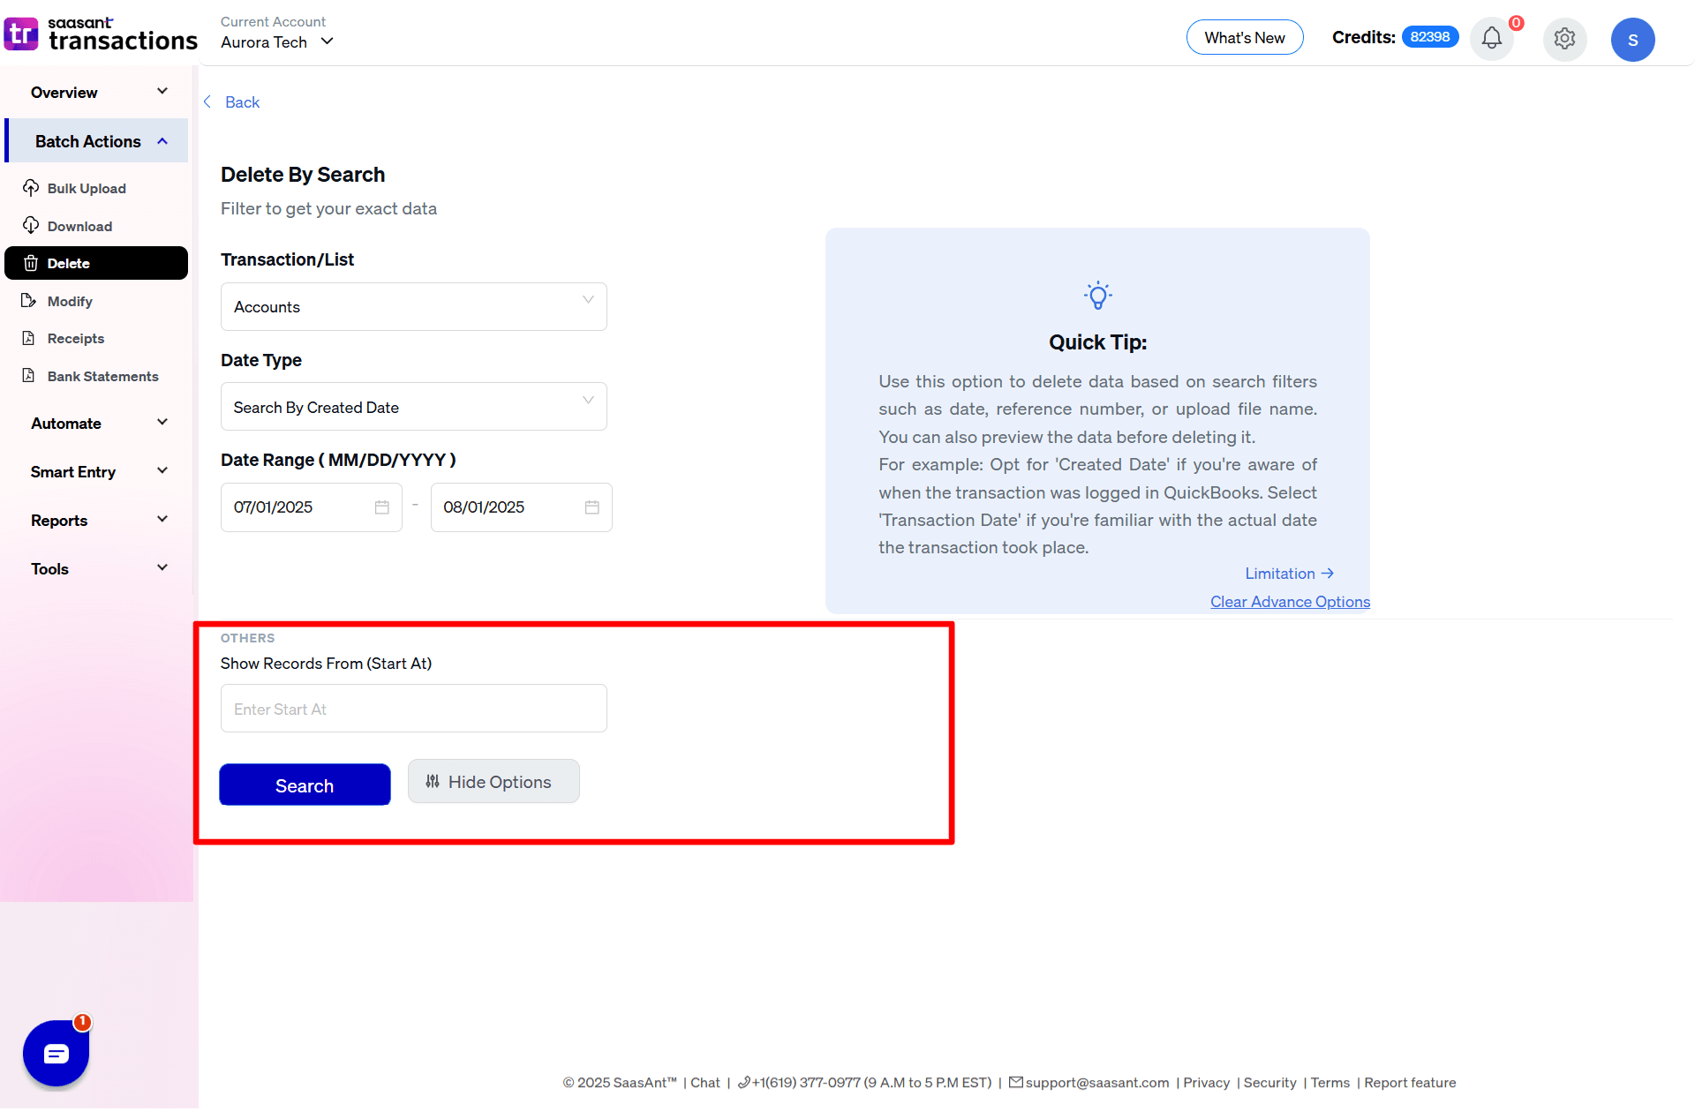The width and height of the screenshot is (1695, 1111).
Task: Select the Bulk Upload icon in sidebar
Action: coord(31,188)
